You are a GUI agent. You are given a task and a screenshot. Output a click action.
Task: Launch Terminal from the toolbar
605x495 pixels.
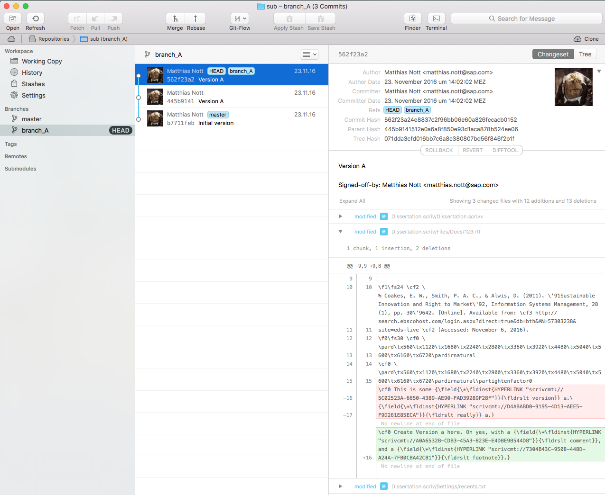tap(436, 18)
